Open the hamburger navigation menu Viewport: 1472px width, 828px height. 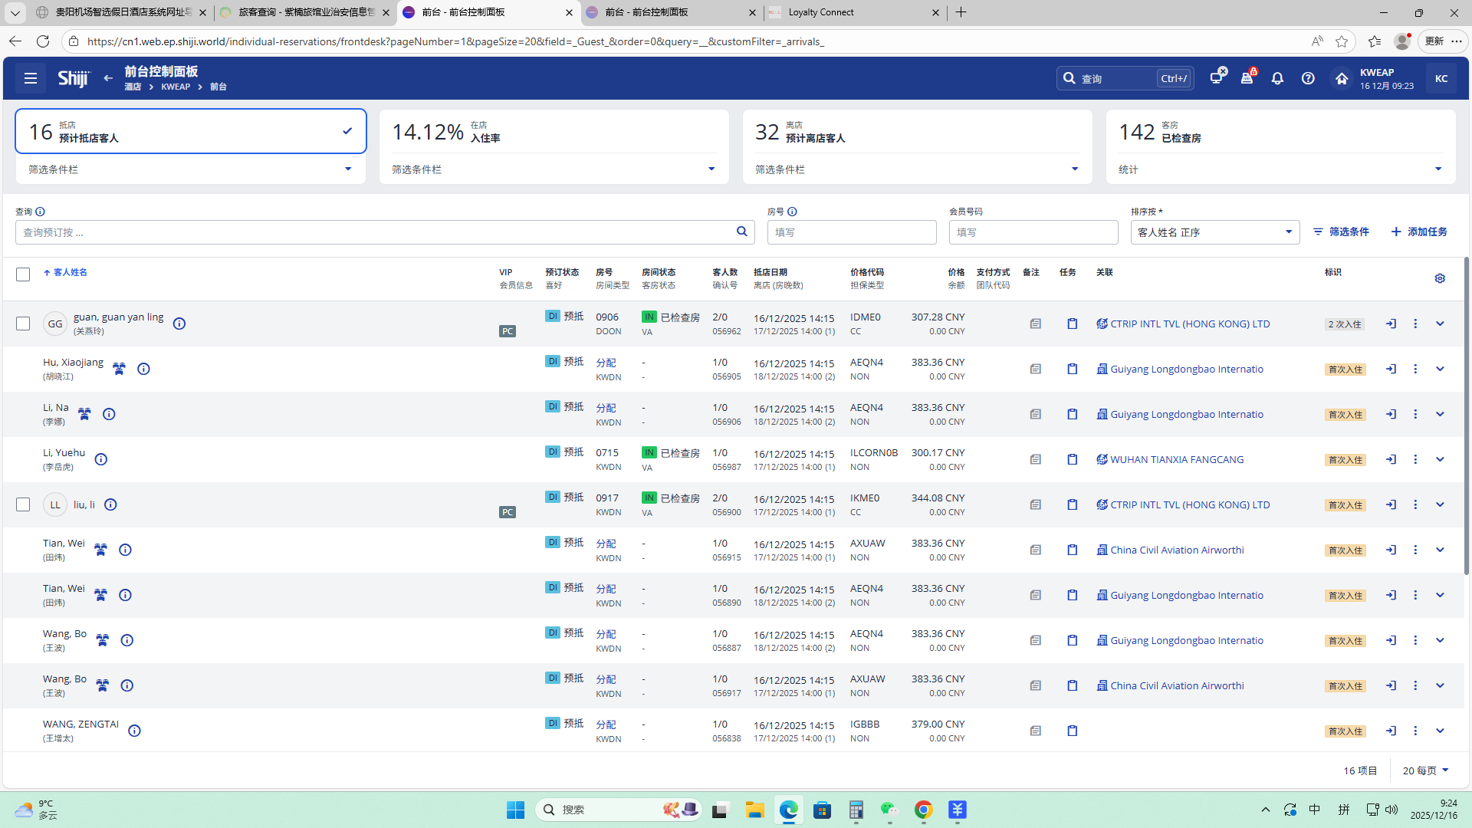tap(31, 78)
